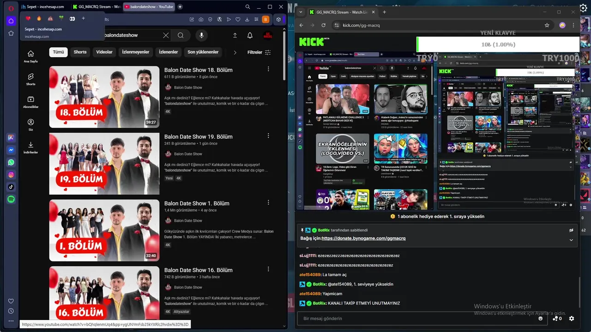Go back in Chrome window
The height and width of the screenshot is (332, 591).
pyautogui.click(x=302, y=25)
